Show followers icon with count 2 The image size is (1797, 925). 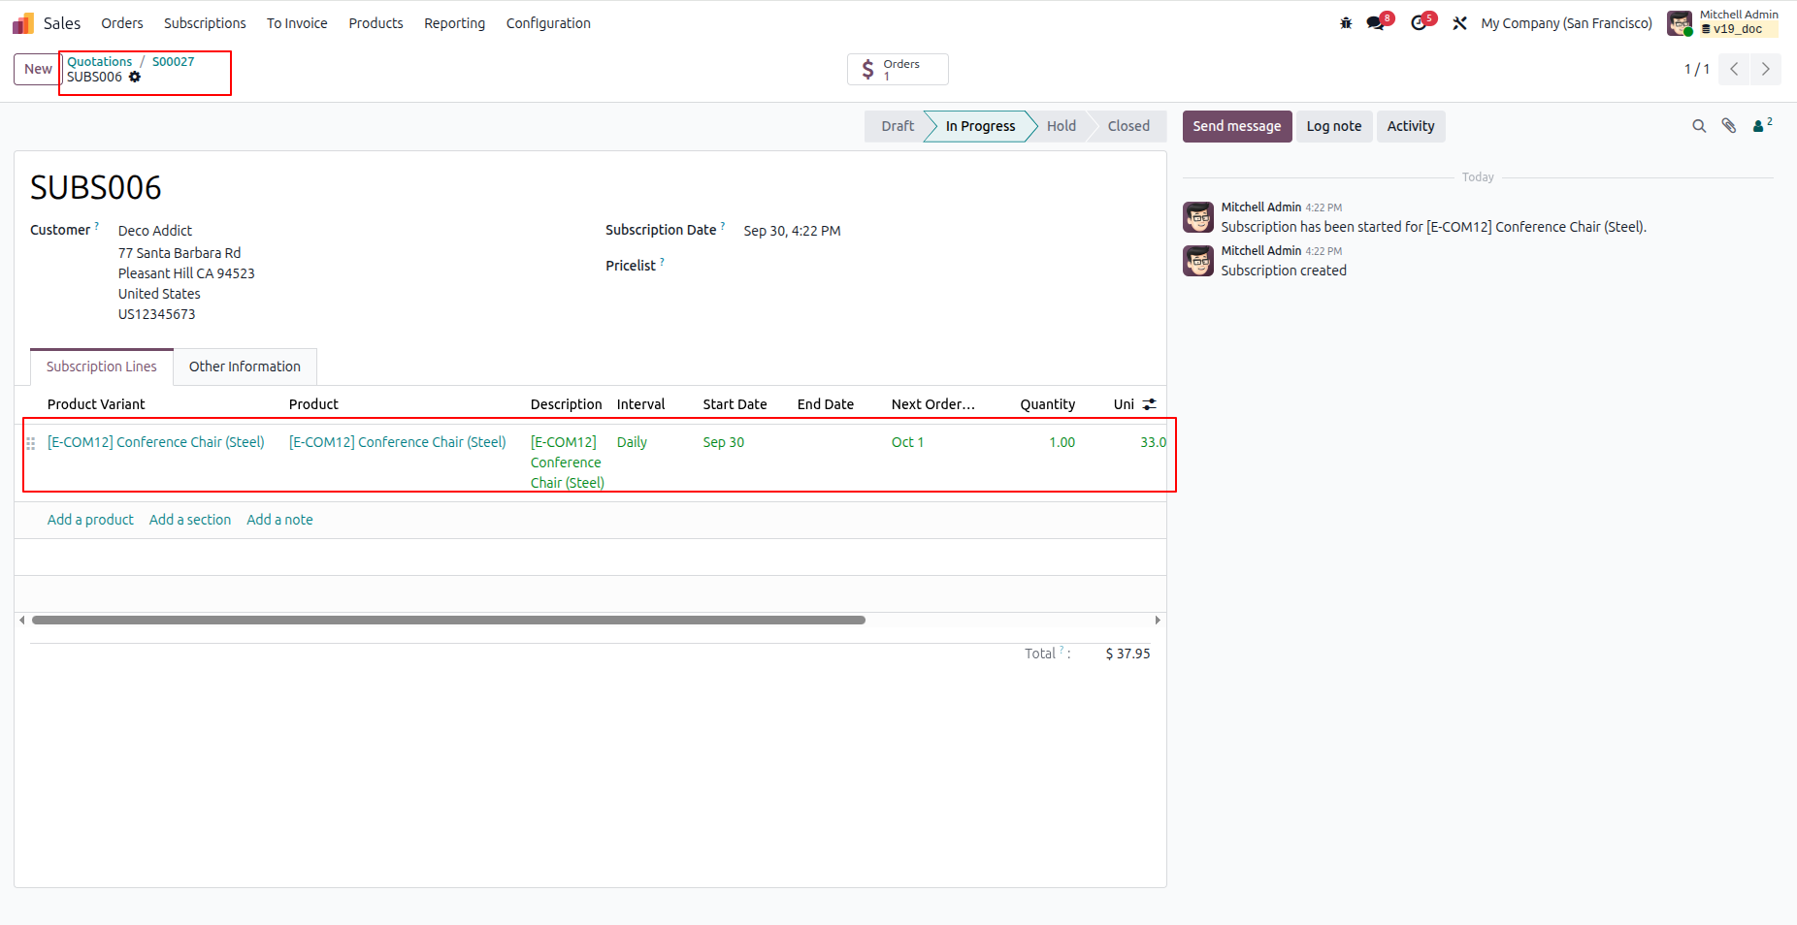coord(1762,125)
